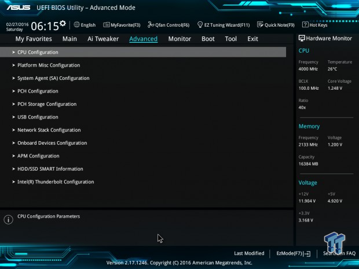
Task: Click CPU temperature value 26°C
Action: click(332, 69)
